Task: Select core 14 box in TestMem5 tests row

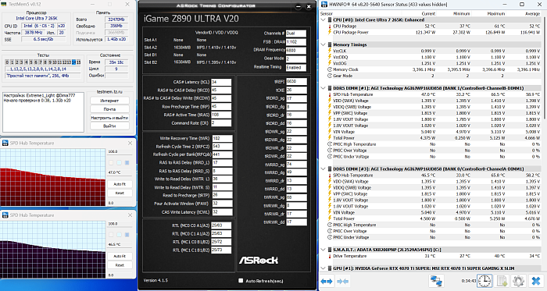Action: point(73,62)
